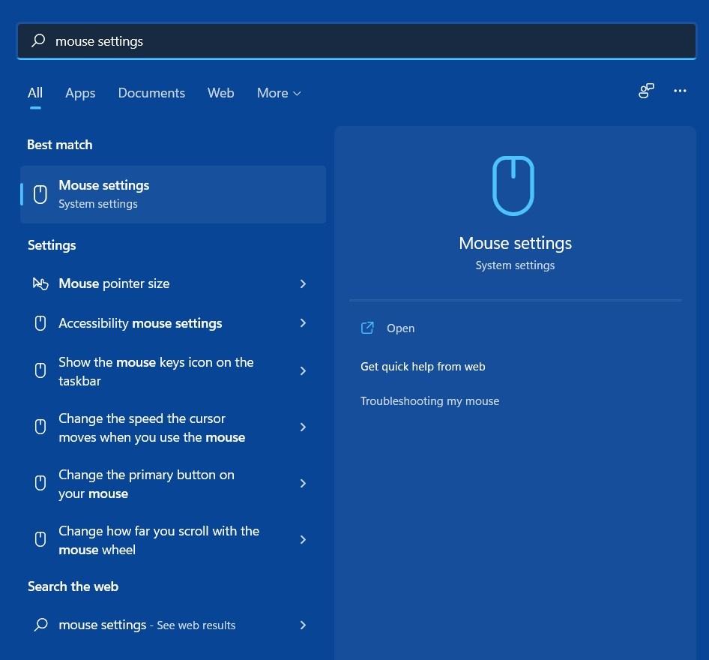709x660 pixels.
Task: Click the web search magnifier icon
Action: pos(41,625)
